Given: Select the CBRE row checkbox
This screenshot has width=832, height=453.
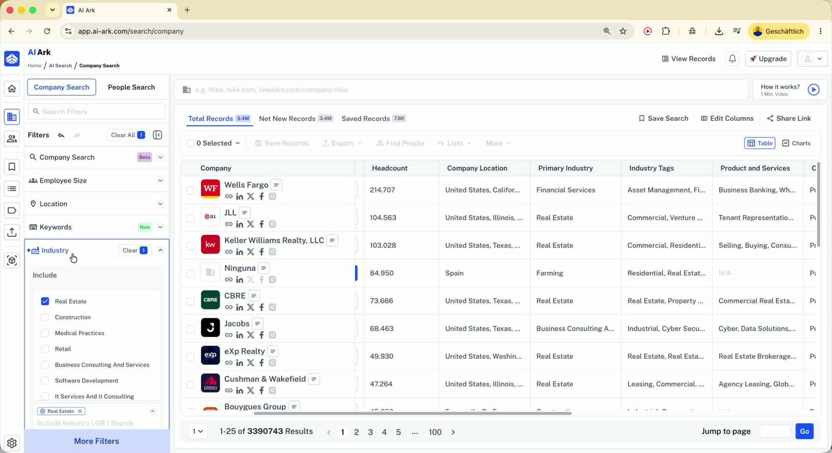Looking at the screenshot, I should [x=191, y=301].
